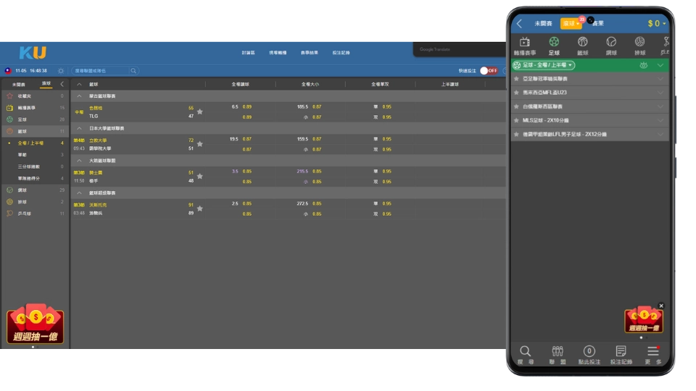This screenshot has width=696, height=391.
Task: Toggle the eye icon in green bar
Action: [x=643, y=65]
